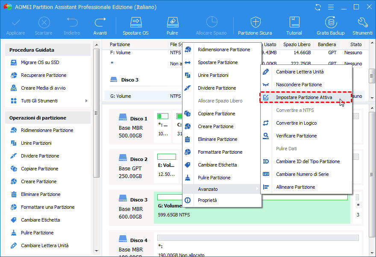
Task: Open the Strumenti toolbar menu
Action: pos(362,26)
